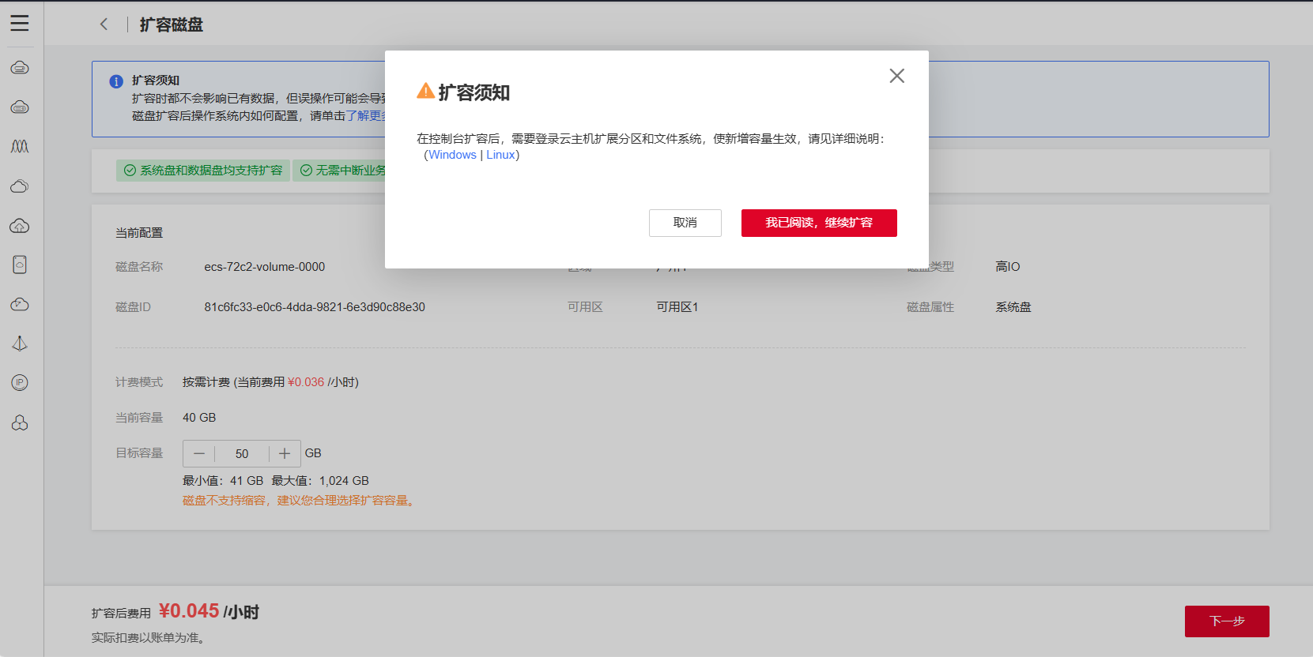Click the 系统盘和数据盘均支持扩容 tag
The height and width of the screenshot is (657, 1313).
coord(203,171)
